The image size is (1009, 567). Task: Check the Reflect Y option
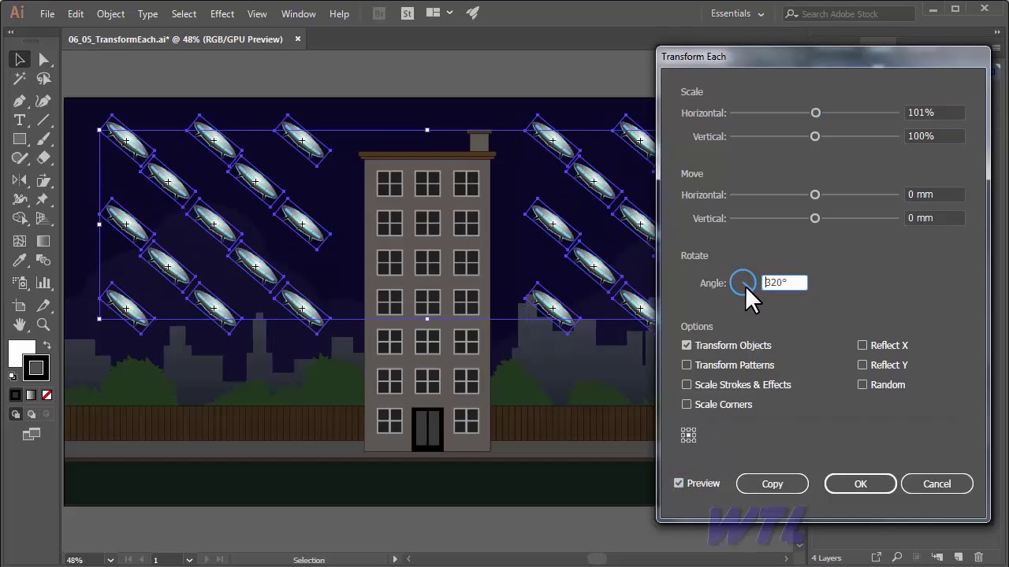pyautogui.click(x=862, y=365)
